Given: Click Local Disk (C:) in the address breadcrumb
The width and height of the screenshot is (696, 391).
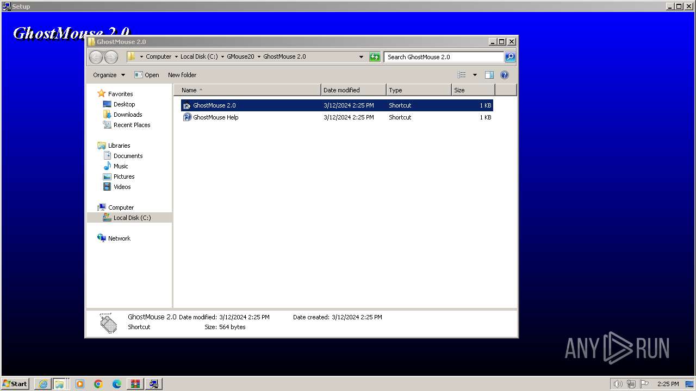Looking at the screenshot, I should click(199, 56).
